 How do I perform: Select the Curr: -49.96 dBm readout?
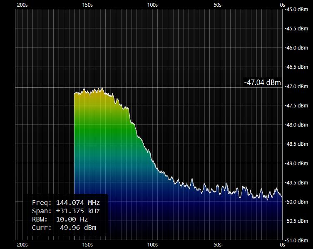64,228
